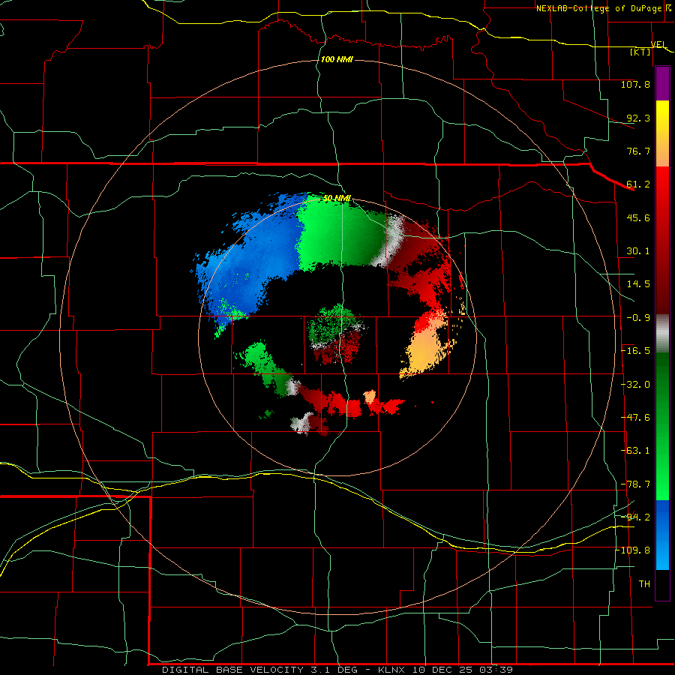Select the -63.1 scale label

(x=635, y=451)
